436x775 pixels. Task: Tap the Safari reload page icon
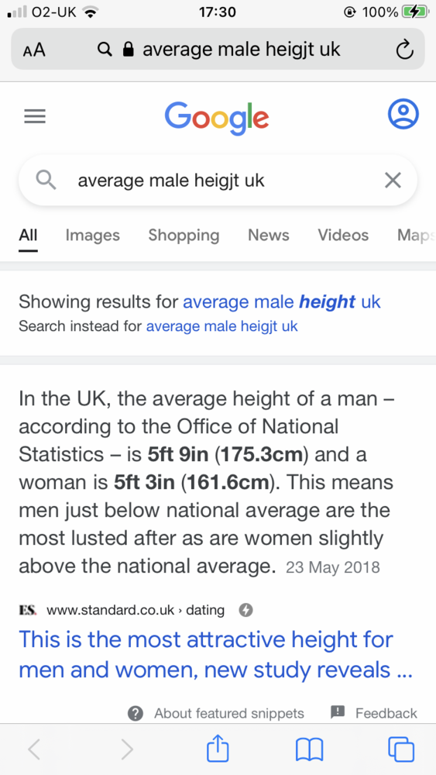404,50
